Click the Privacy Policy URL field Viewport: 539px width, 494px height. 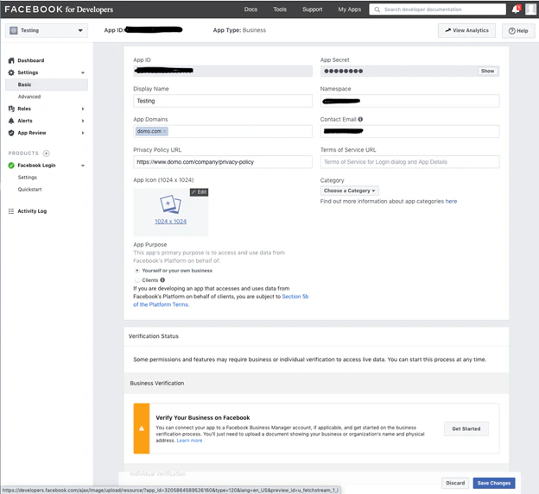[223, 162]
